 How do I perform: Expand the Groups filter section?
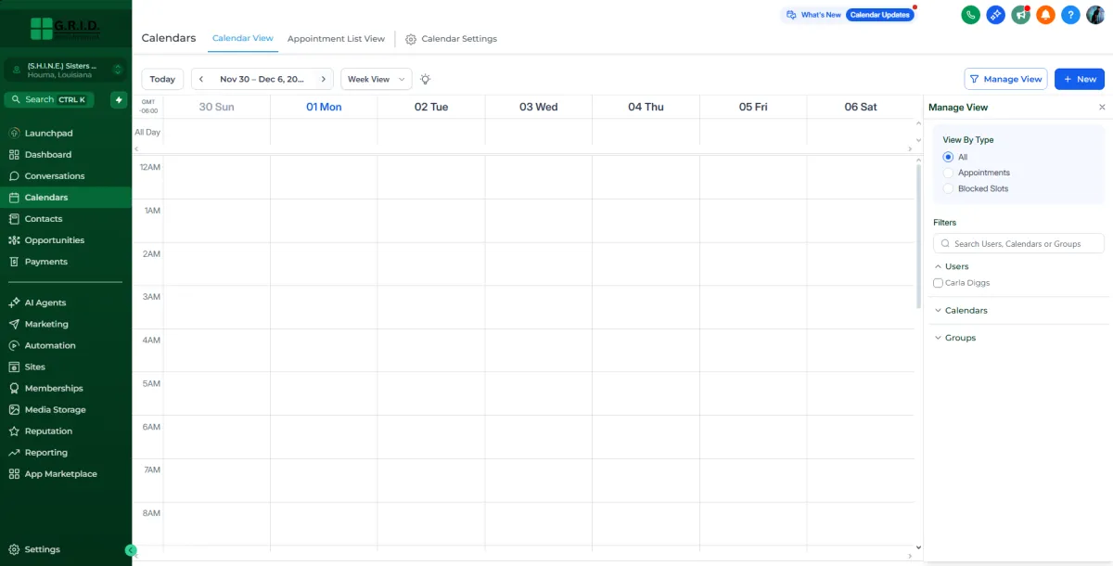coord(954,338)
